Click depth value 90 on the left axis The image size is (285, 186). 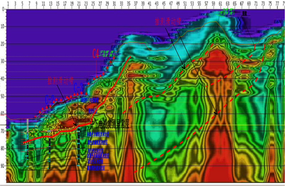3,166
